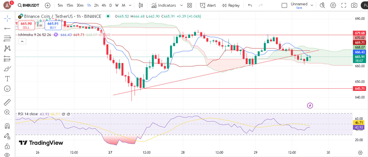Activate the zoom in tool

click(x=7, y=112)
